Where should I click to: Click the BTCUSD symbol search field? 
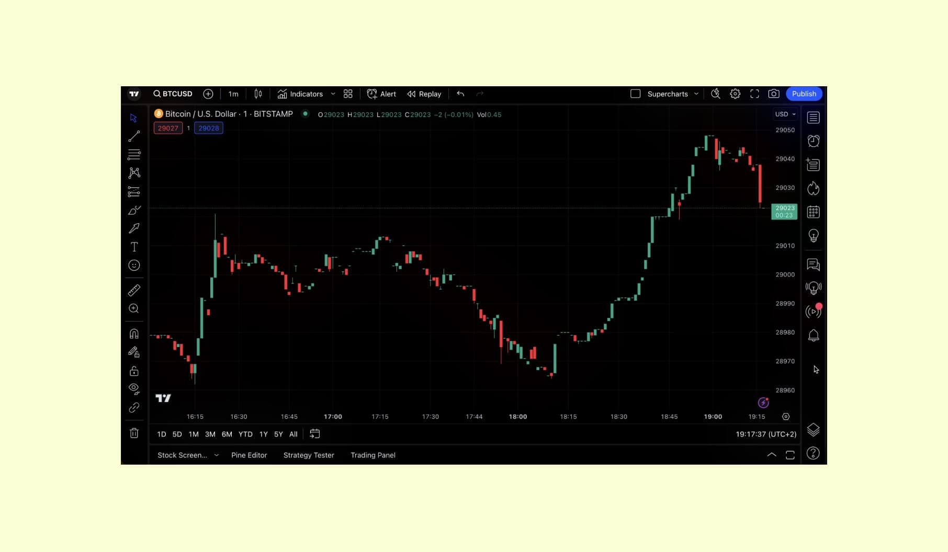click(177, 94)
